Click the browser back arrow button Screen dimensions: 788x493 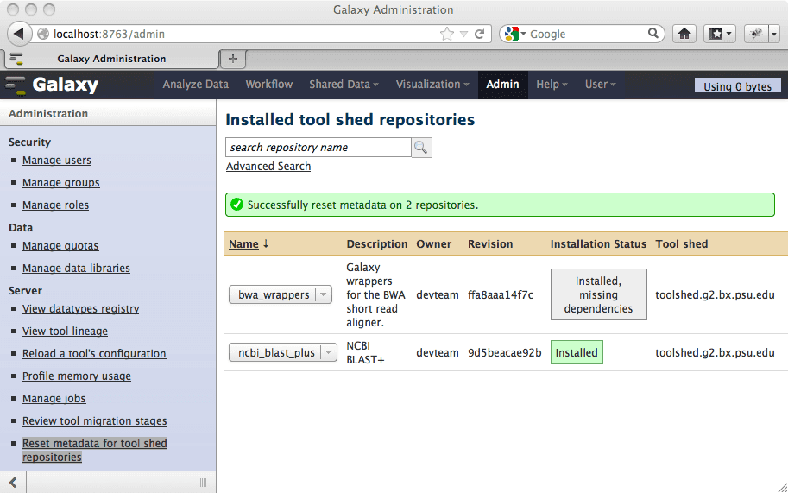18,34
